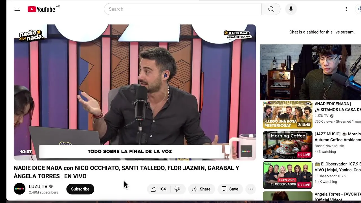Open the Morning Coffee jazz live thumbnail
This screenshot has height=203, width=361.
coord(288,145)
